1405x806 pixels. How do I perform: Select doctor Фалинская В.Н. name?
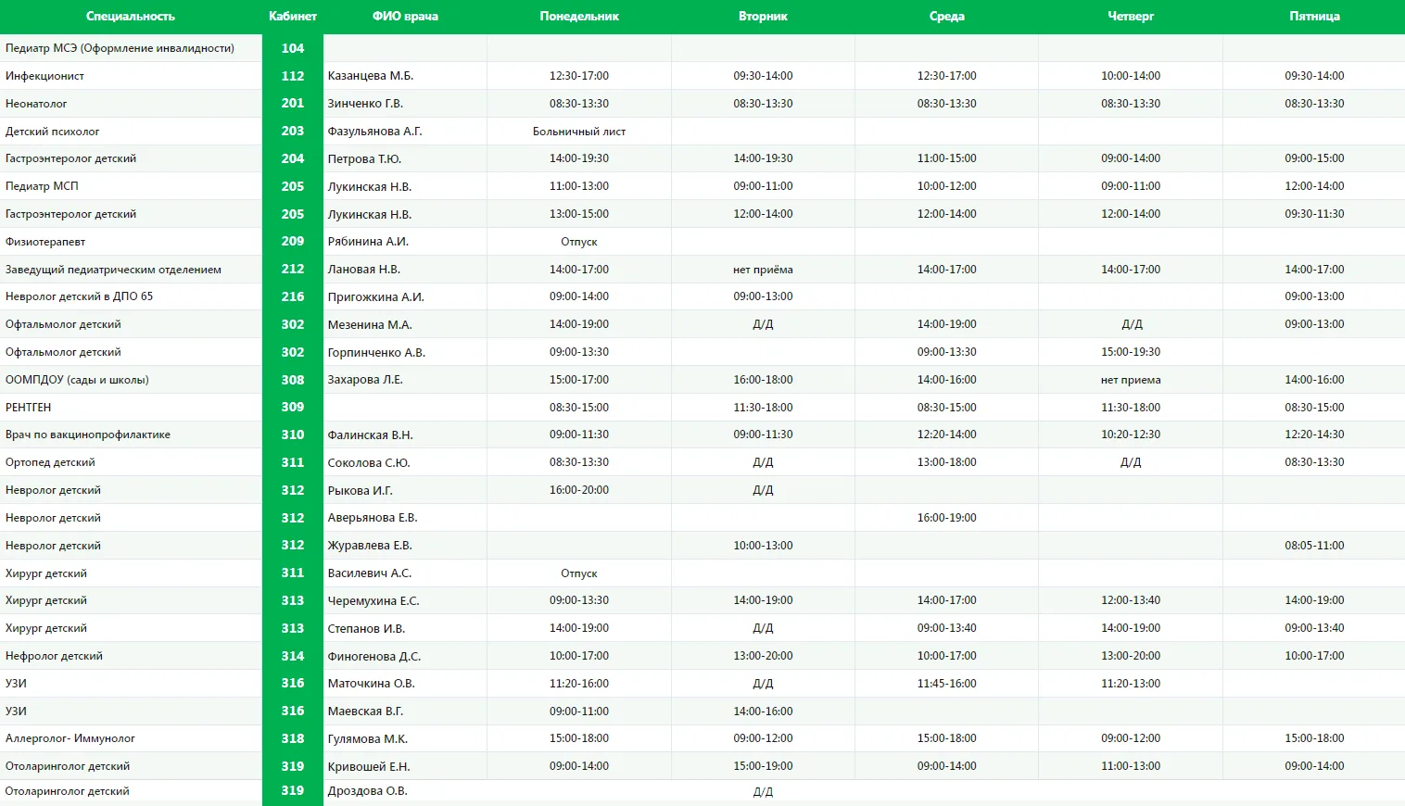coord(370,435)
